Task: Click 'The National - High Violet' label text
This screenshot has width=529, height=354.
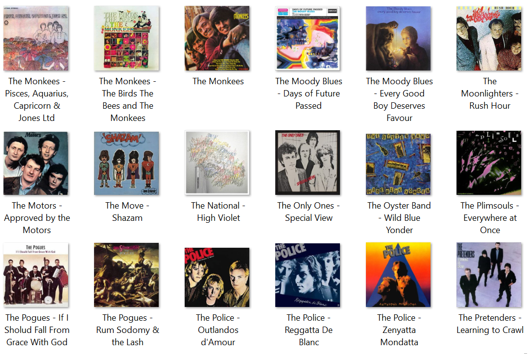Action: tap(218, 212)
